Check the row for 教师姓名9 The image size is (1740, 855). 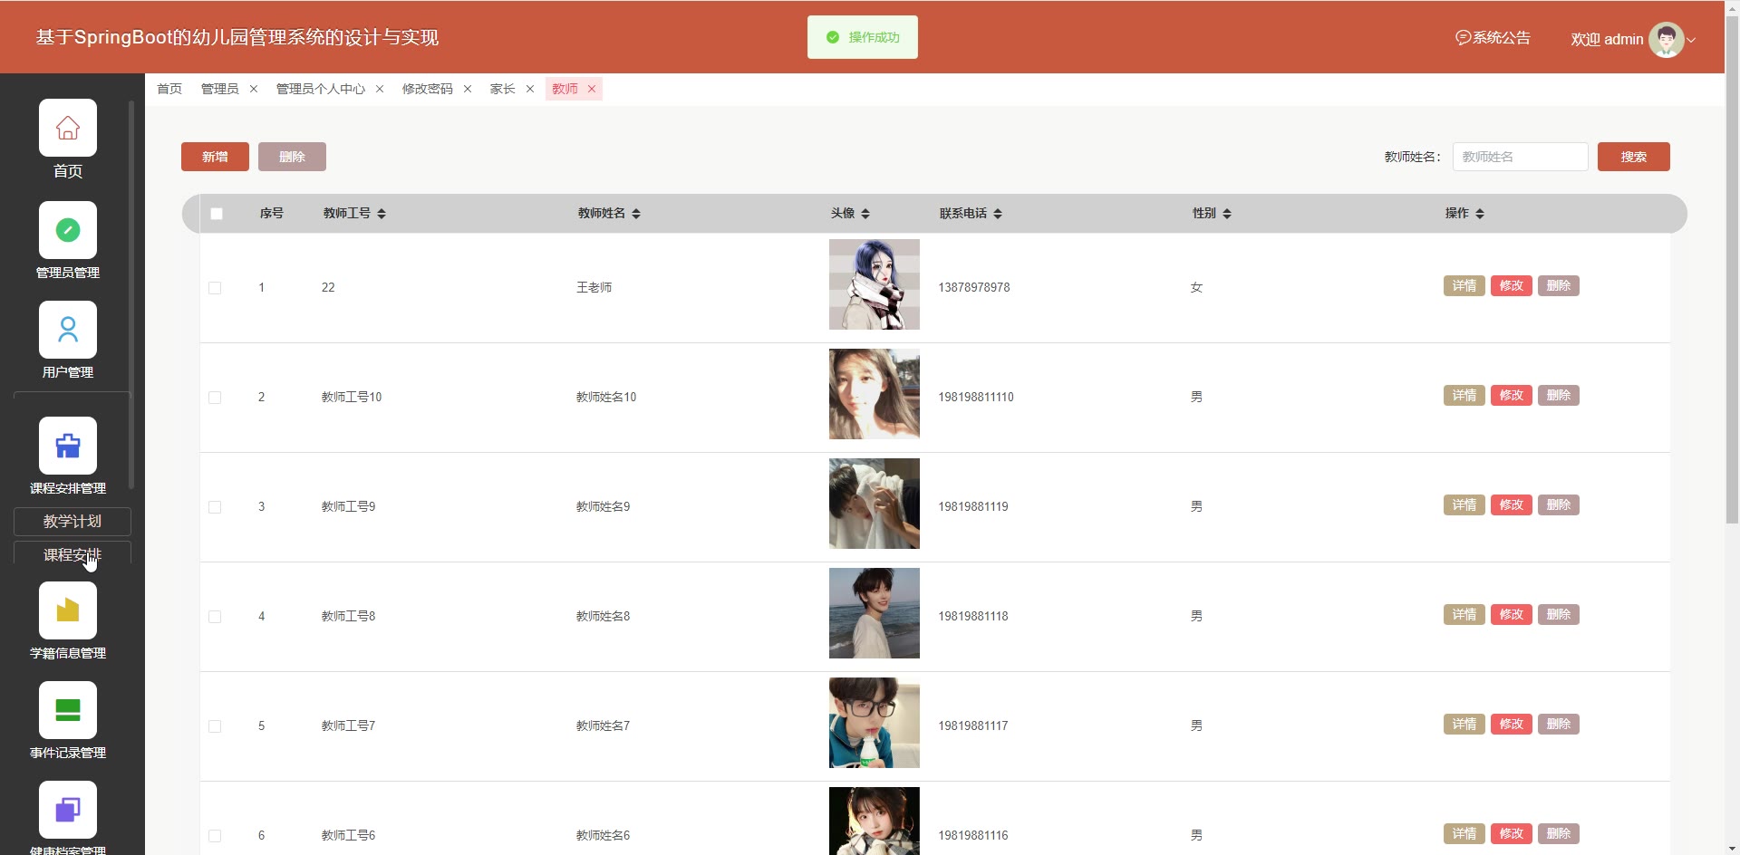tap(215, 507)
